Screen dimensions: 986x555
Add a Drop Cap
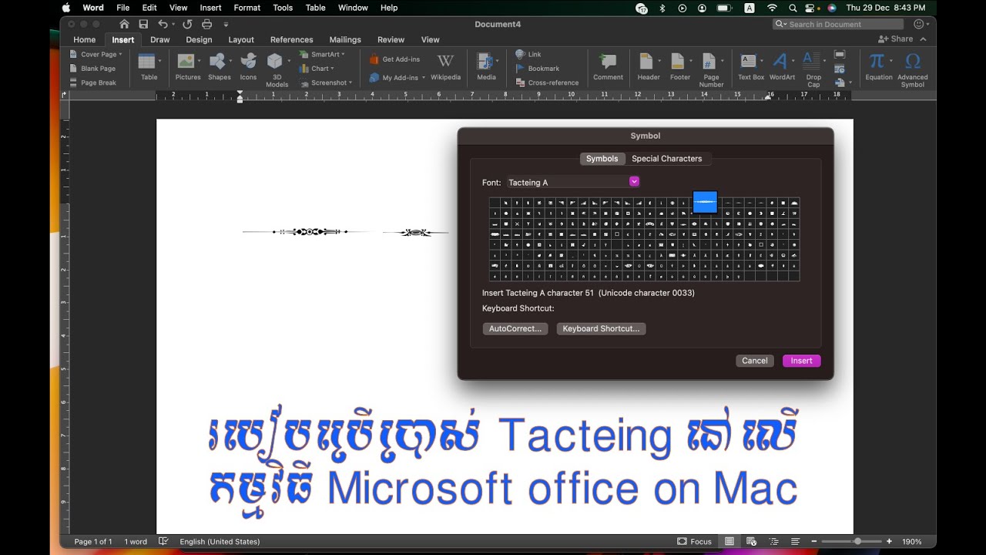(x=813, y=70)
